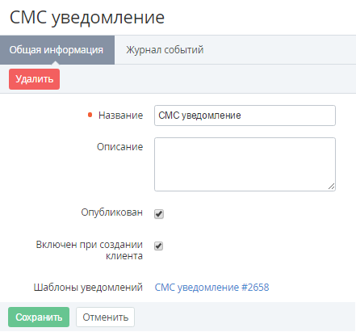Click the Название field label
Viewport: 356px width, 332px height.
[x=120, y=116]
